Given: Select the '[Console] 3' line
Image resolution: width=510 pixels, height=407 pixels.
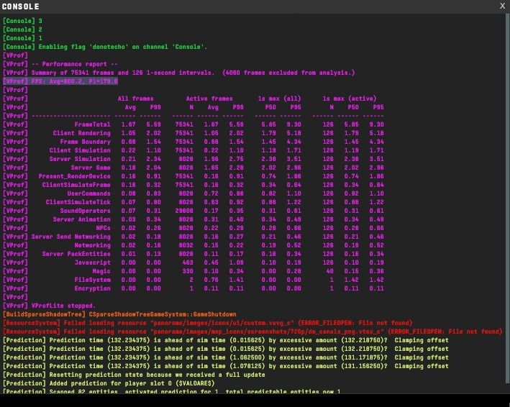Looking at the screenshot, I should click(x=22, y=21).
